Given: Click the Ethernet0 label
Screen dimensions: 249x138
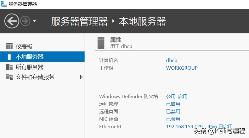Looking at the screenshot, I should pyautogui.click(x=110, y=127).
